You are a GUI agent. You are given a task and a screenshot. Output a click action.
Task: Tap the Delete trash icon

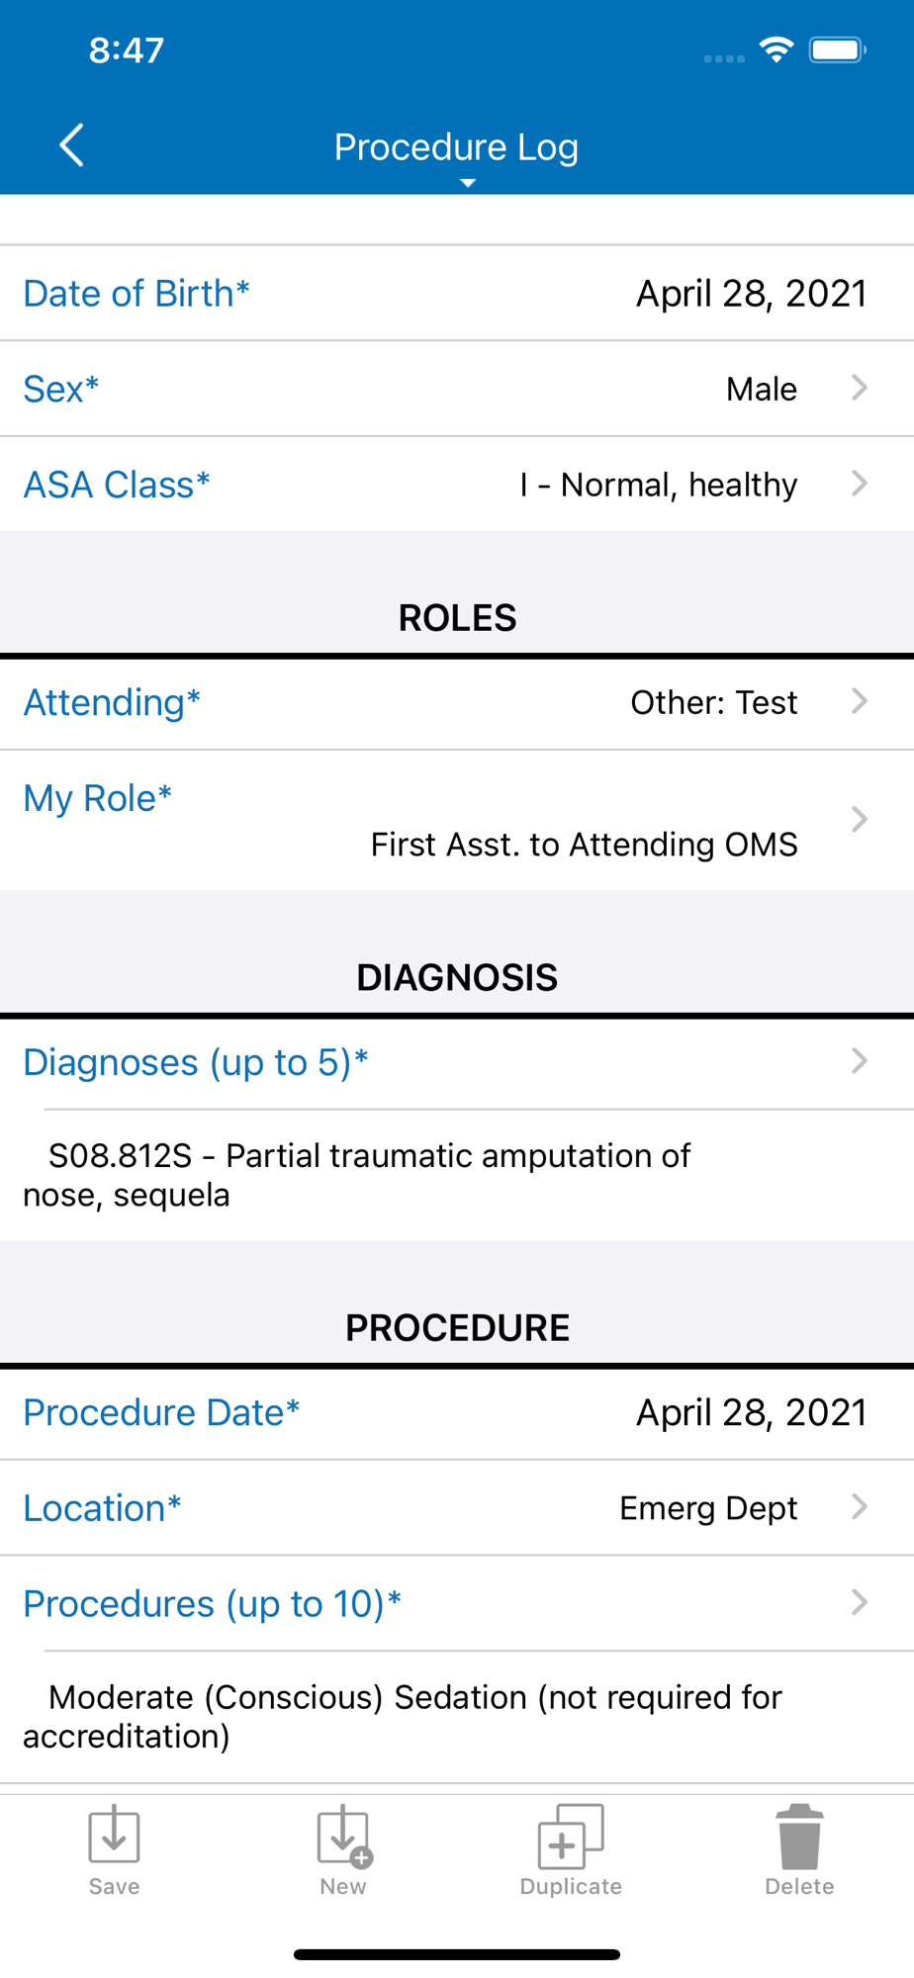799,1836
